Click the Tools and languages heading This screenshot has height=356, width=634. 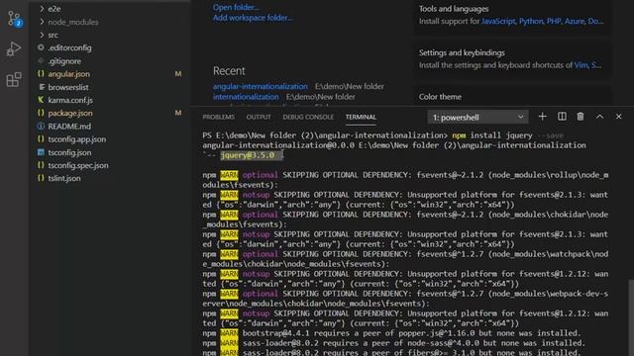point(454,9)
